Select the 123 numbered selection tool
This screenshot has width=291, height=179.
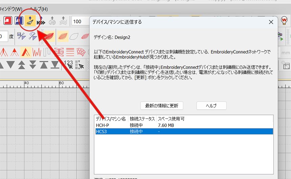click(68, 65)
